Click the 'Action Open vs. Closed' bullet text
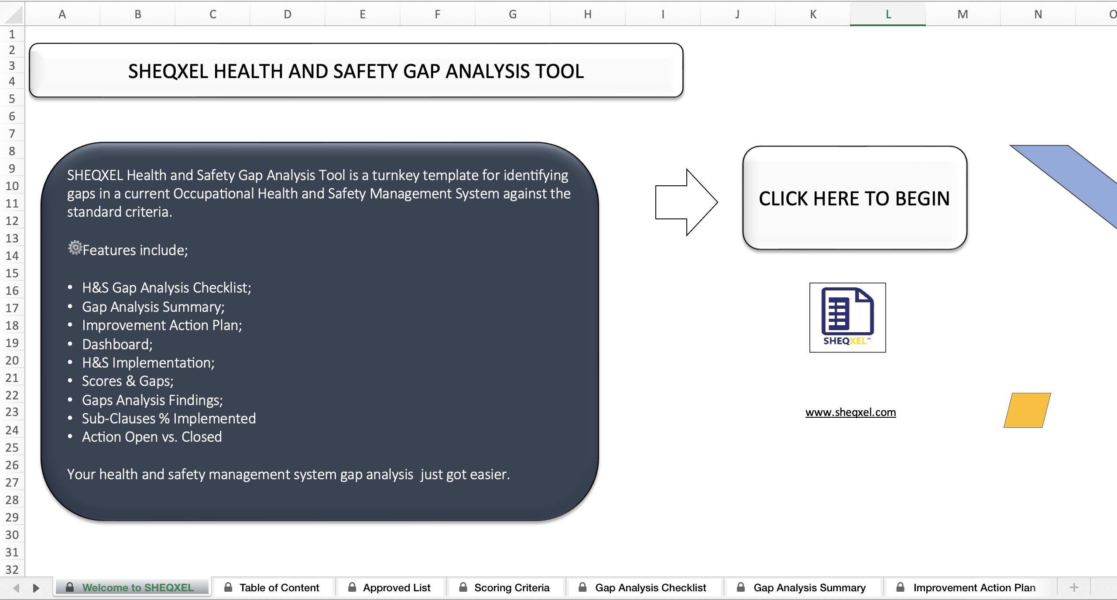Viewport: 1117px width, 600px height. pos(152,437)
